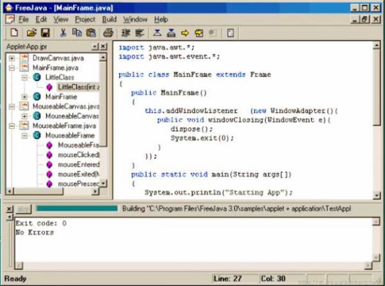Click the last toolbar panel icon
Viewport: 385px width, 286px height.
pos(230,33)
